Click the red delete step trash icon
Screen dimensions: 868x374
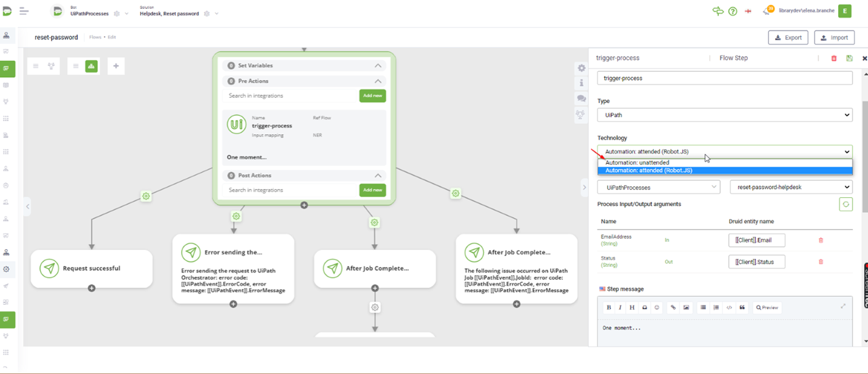pos(834,58)
